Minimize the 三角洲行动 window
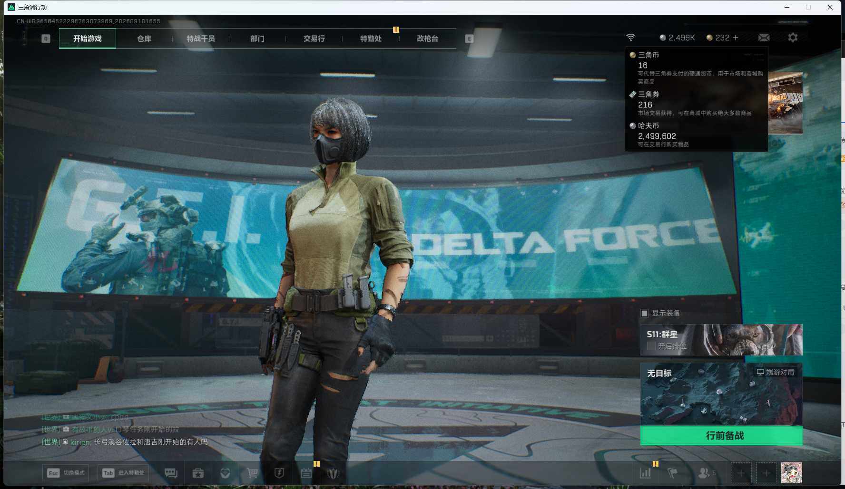The image size is (845, 489). (787, 7)
